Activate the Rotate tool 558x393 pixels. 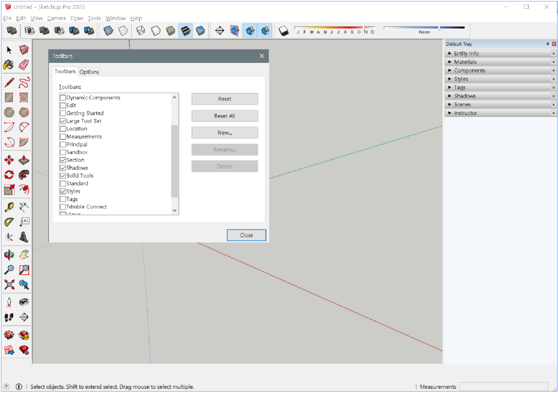coord(9,175)
